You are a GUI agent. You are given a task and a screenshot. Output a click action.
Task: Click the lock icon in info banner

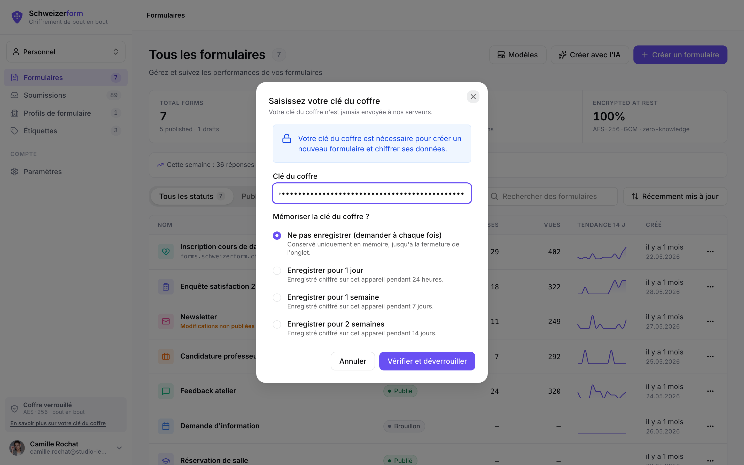pyautogui.click(x=286, y=139)
